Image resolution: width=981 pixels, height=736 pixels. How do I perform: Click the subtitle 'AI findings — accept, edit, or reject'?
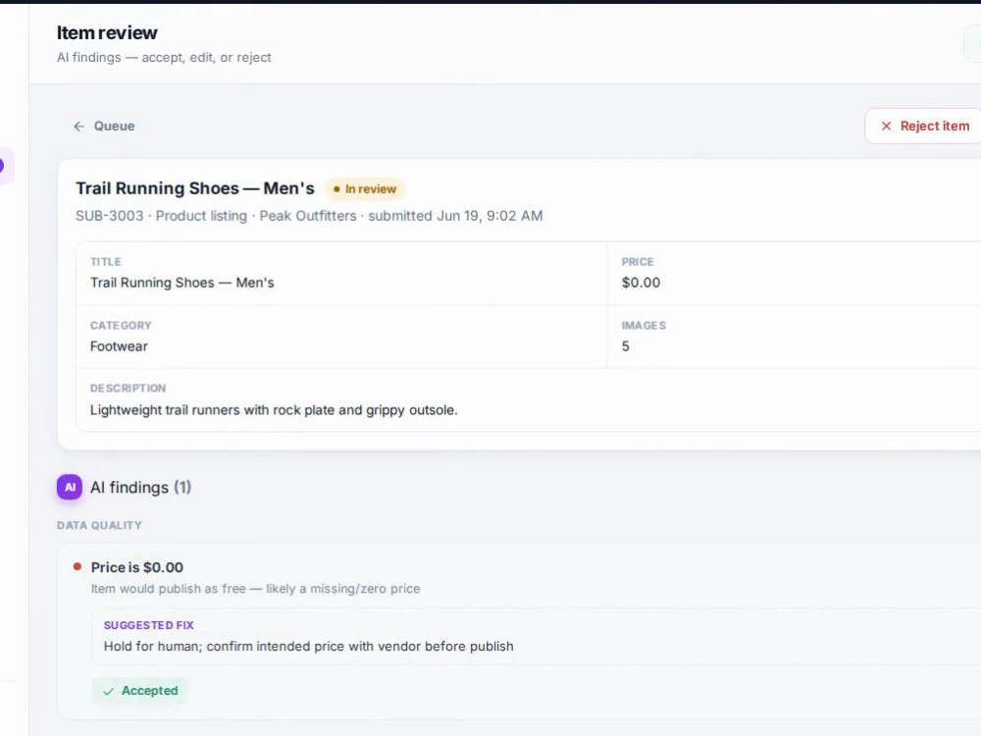pos(164,58)
